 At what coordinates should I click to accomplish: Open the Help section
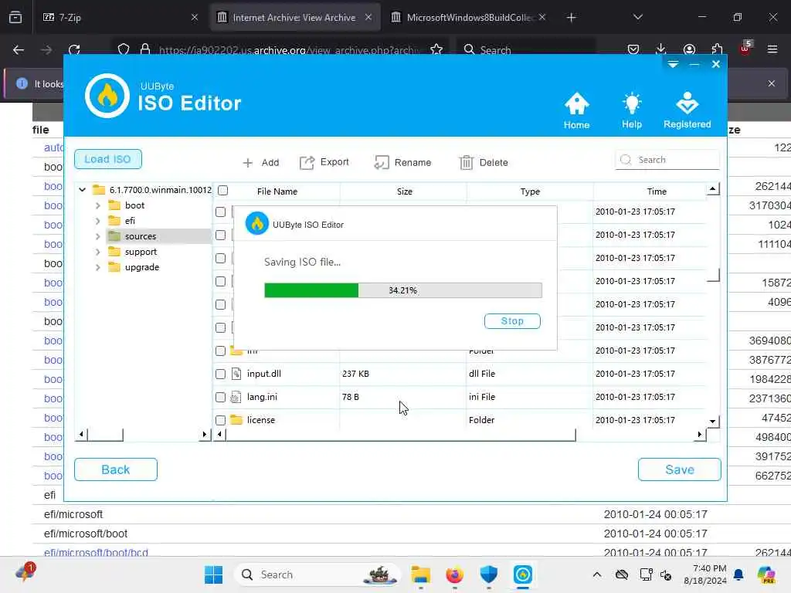(x=632, y=110)
